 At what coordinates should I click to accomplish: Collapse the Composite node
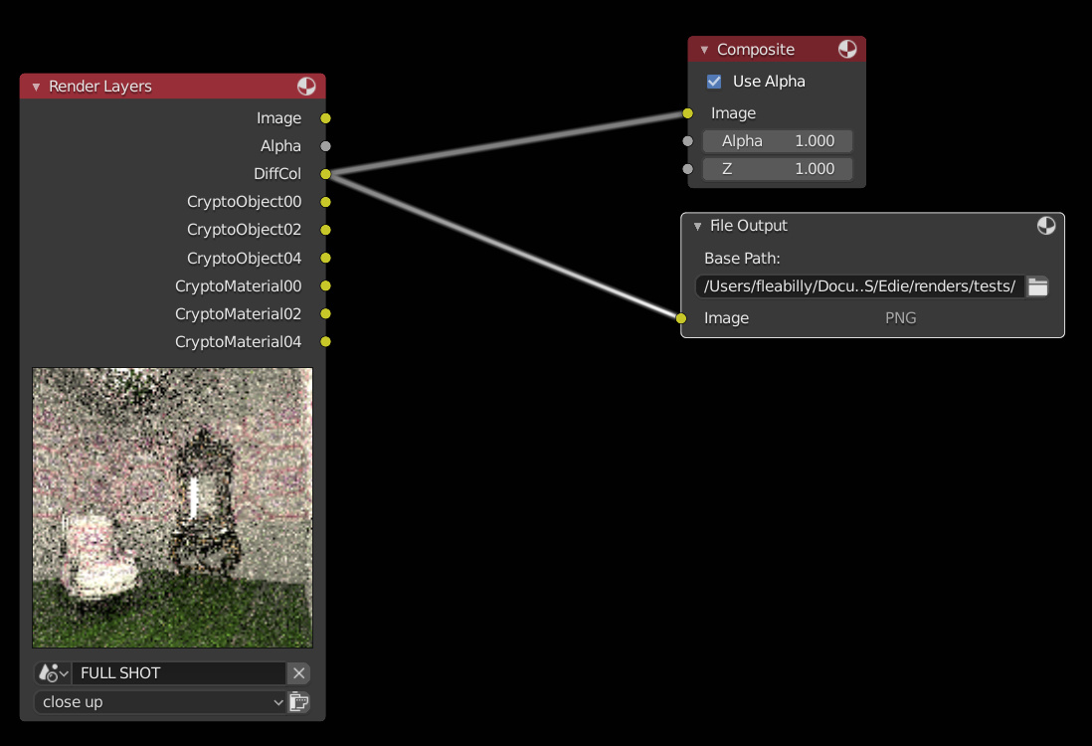tap(704, 50)
